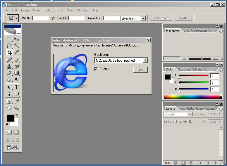Viewport: 227px width, 166px height.
Task: Switch to Standard Screen Mode
Action: (8, 140)
